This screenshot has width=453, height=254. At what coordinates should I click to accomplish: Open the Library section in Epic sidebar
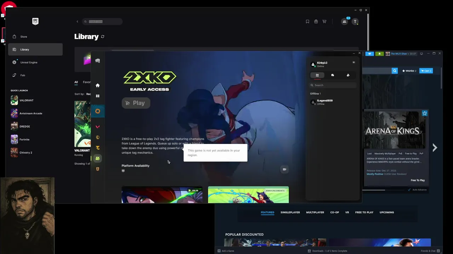35,49
